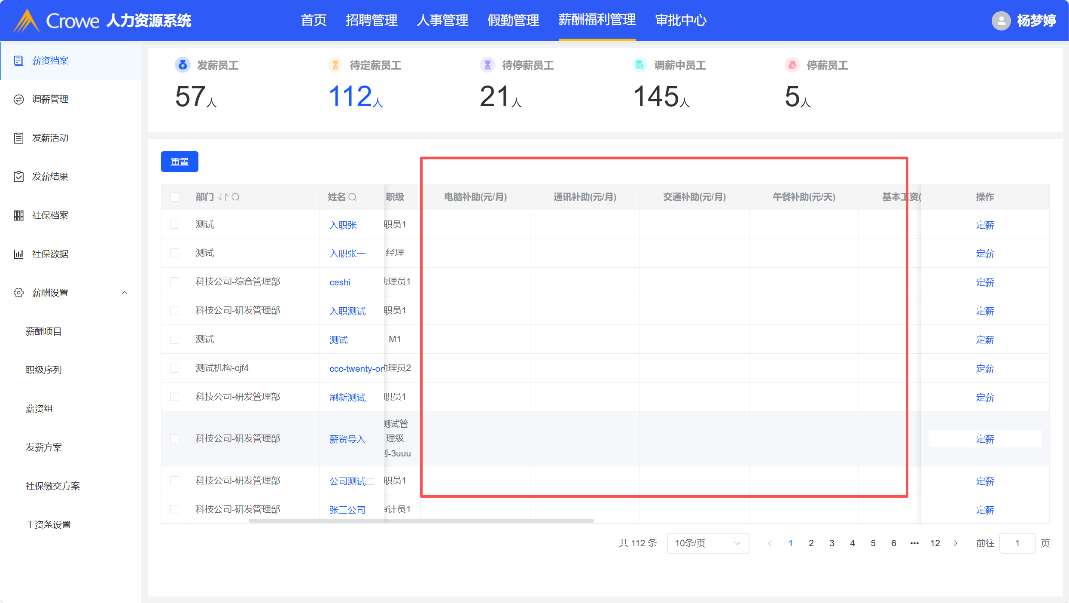Click the 待定薪员工 hourglass icon
This screenshot has width=1069, height=603.
coord(335,65)
